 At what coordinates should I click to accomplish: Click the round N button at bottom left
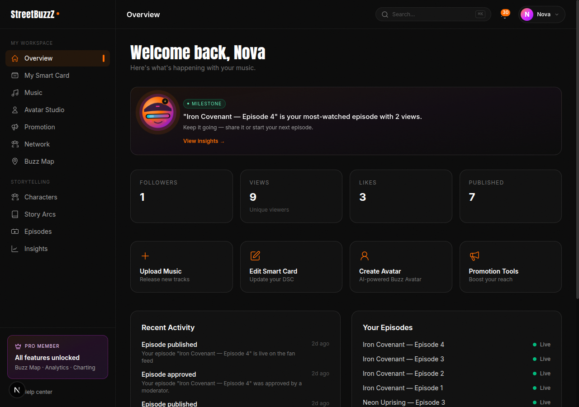coord(17,389)
